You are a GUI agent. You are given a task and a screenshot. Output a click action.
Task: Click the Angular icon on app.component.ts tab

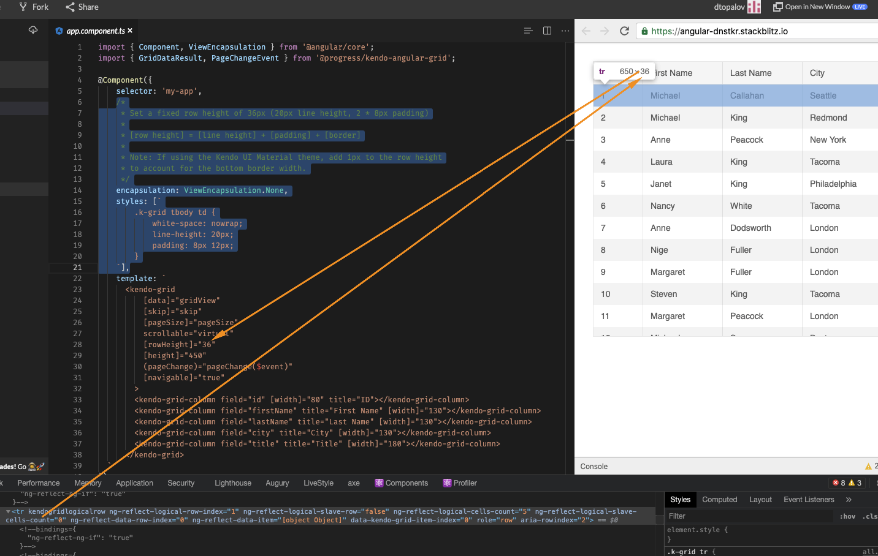[x=59, y=31]
